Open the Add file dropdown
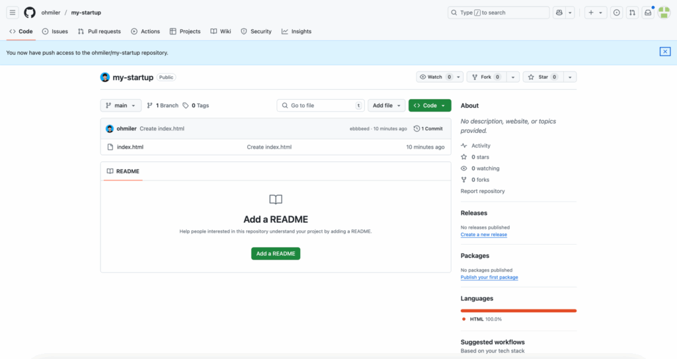The width and height of the screenshot is (677, 359). click(x=386, y=105)
